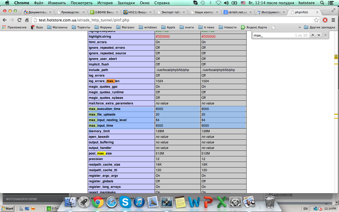Open the книги bookmarks folder

coord(187,27)
